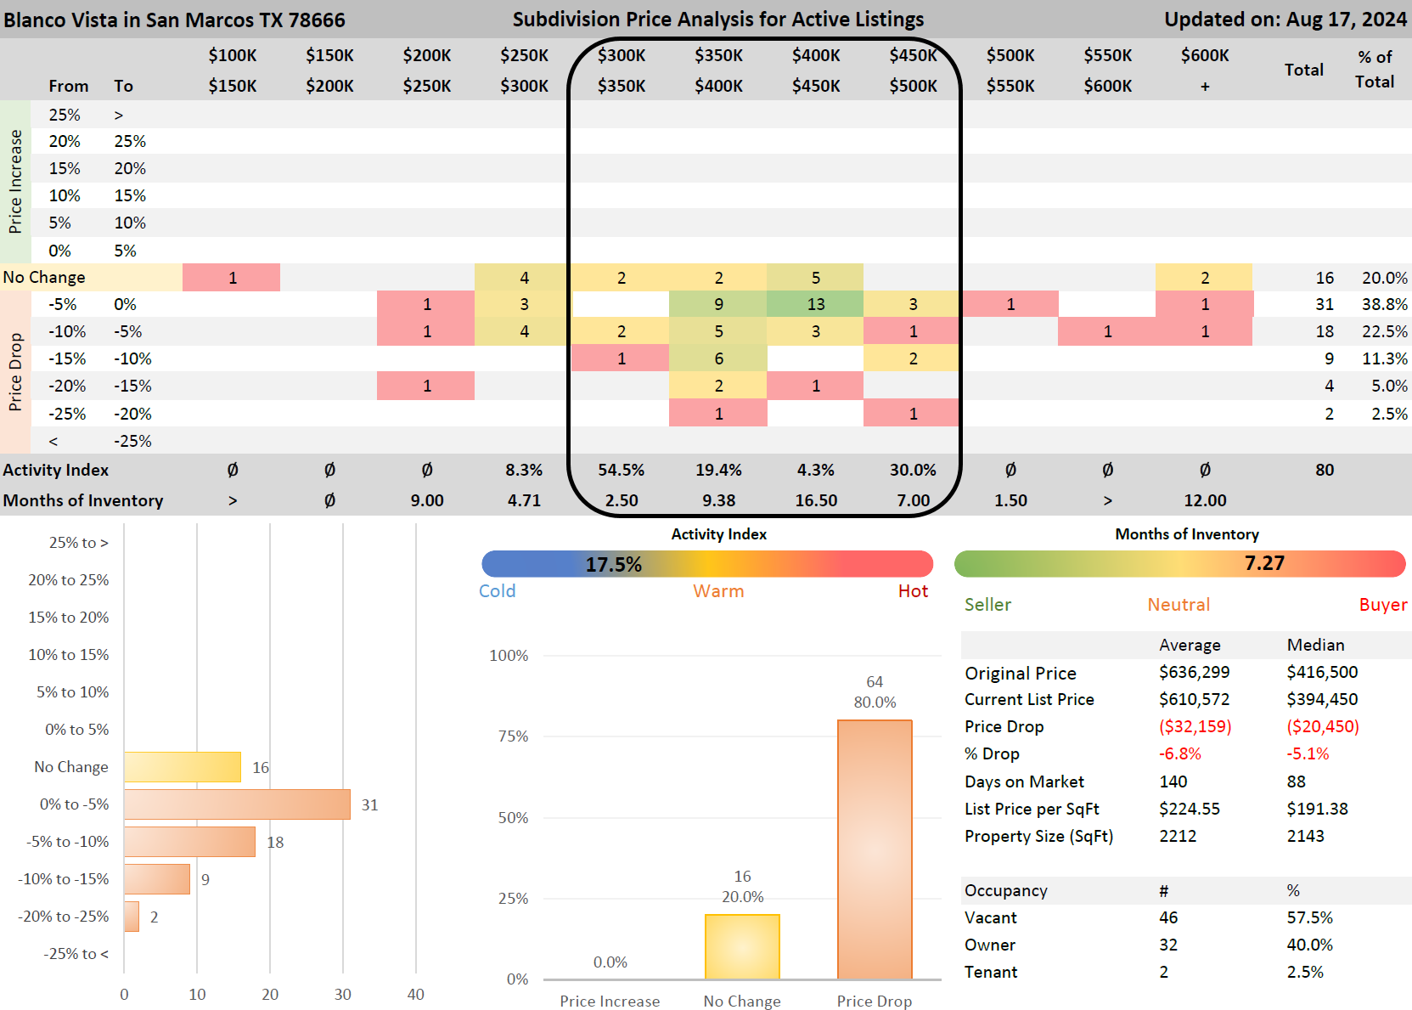Click the Updated on Aug 17, 2024 date

1285,20
